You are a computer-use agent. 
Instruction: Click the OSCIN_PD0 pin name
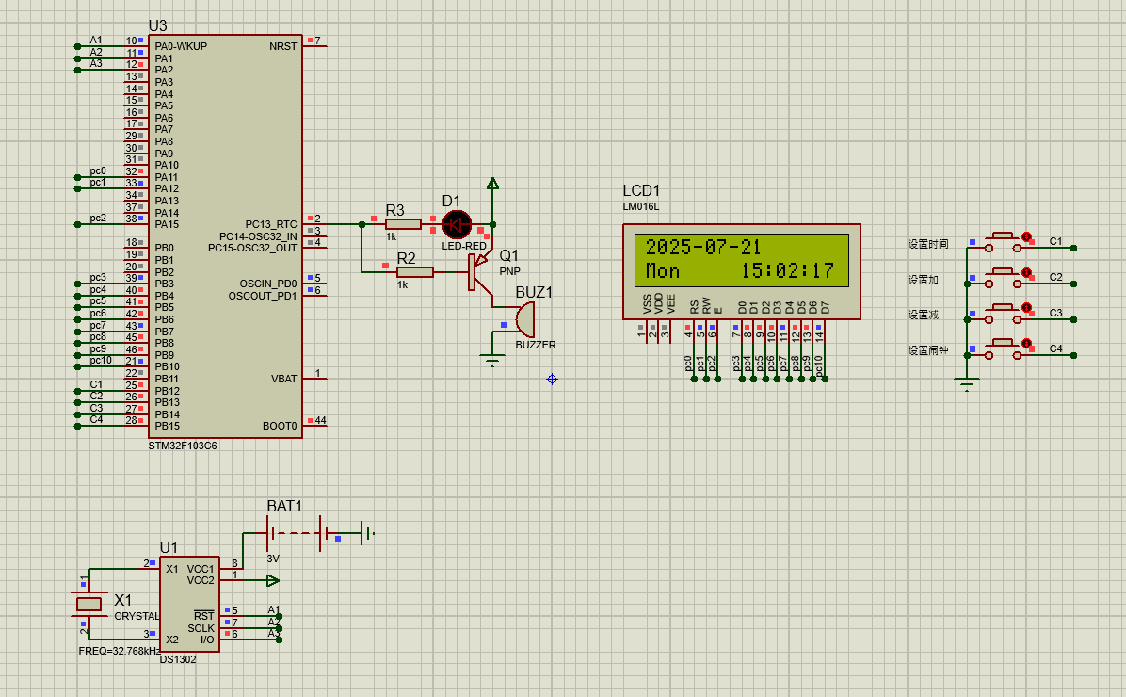click(x=268, y=284)
